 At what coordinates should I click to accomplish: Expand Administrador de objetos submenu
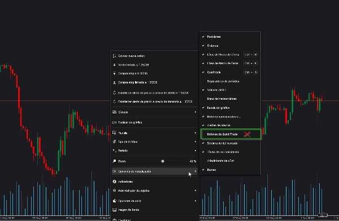pyautogui.click(x=155, y=191)
